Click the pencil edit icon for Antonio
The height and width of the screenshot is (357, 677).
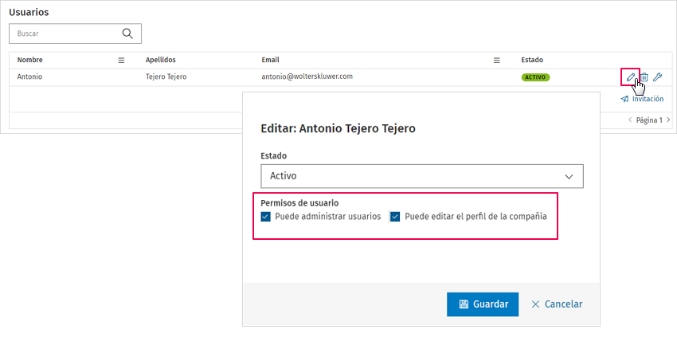630,77
